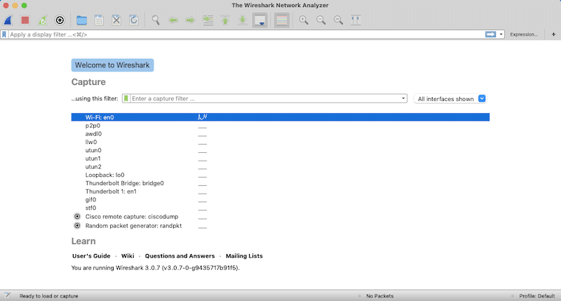Viewport: 561px width, 301px height.
Task: Focus the capture filter input field
Action: pos(265,98)
